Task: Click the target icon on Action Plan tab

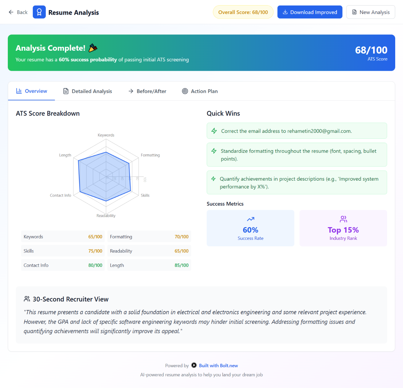Action: (x=185, y=91)
